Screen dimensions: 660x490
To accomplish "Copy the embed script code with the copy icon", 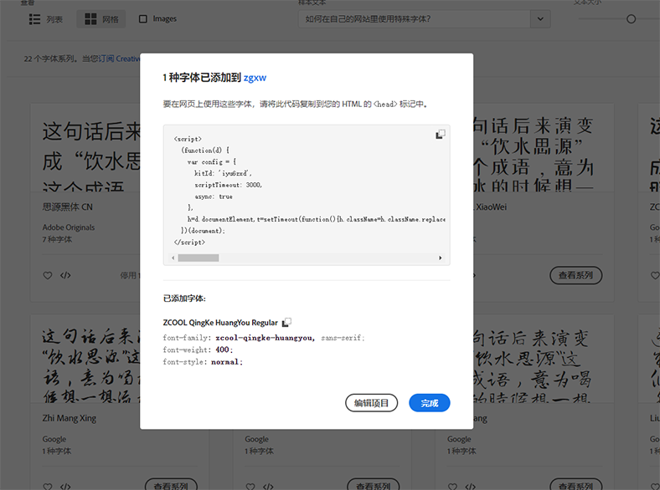I will click(440, 134).
